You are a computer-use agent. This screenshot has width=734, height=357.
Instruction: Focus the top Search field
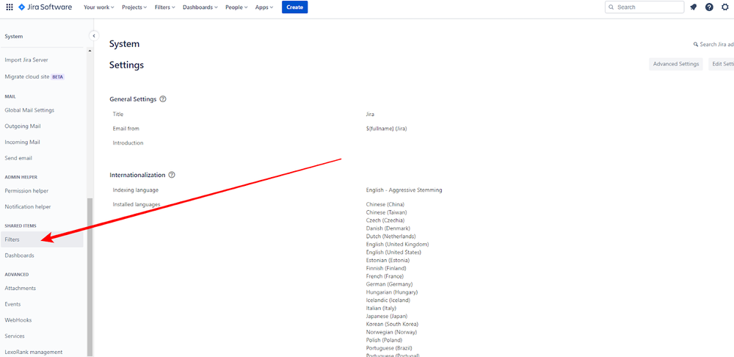click(x=644, y=7)
